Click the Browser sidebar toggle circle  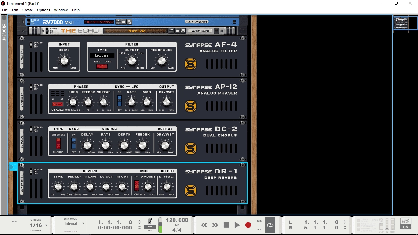(x=4, y=18)
